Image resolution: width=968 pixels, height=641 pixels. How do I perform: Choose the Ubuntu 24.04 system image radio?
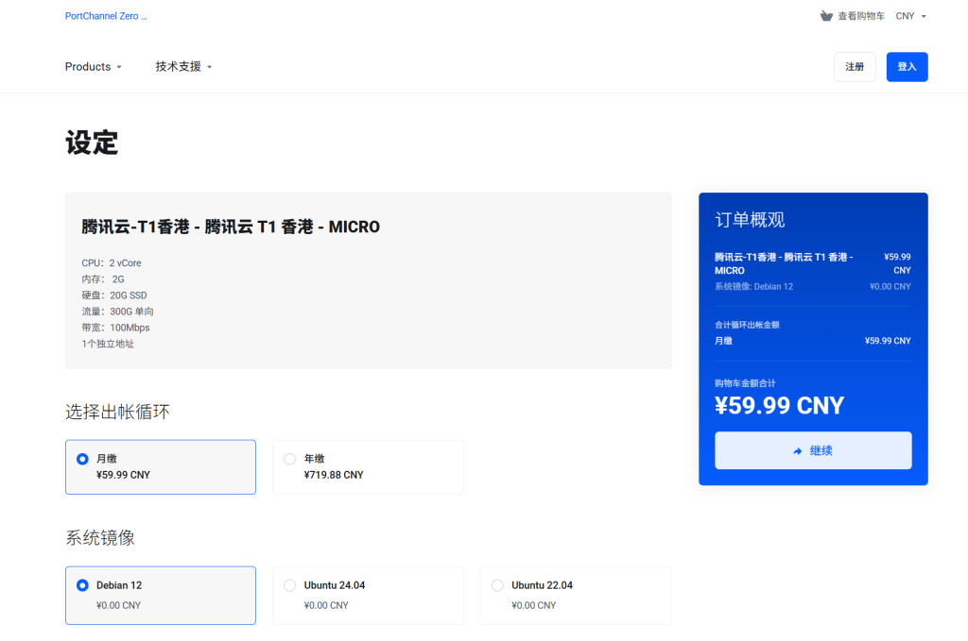pyautogui.click(x=289, y=585)
